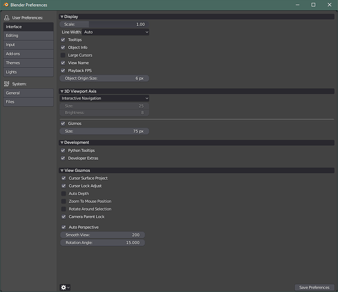Disable the Tooltips checkbox

coord(63,40)
